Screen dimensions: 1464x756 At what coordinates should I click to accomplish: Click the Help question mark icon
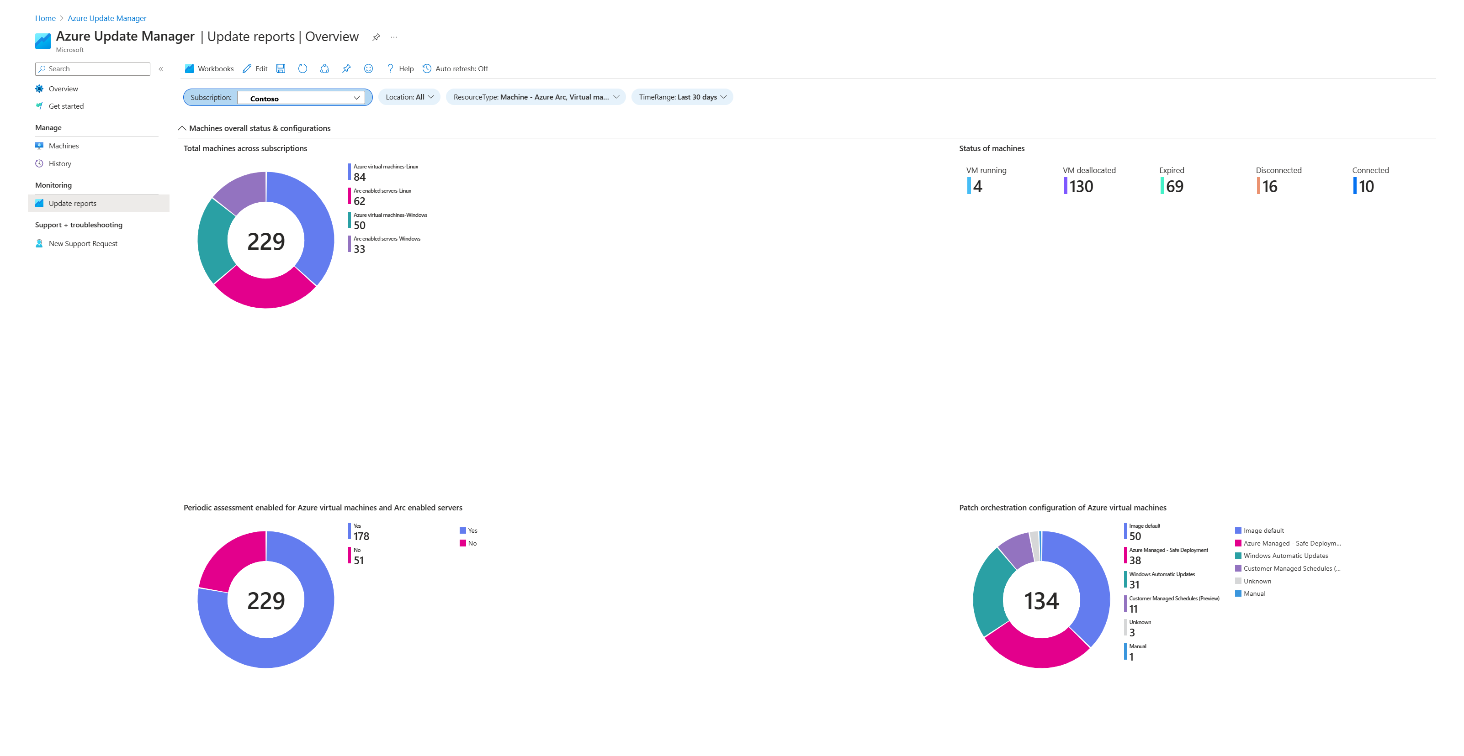tap(391, 68)
